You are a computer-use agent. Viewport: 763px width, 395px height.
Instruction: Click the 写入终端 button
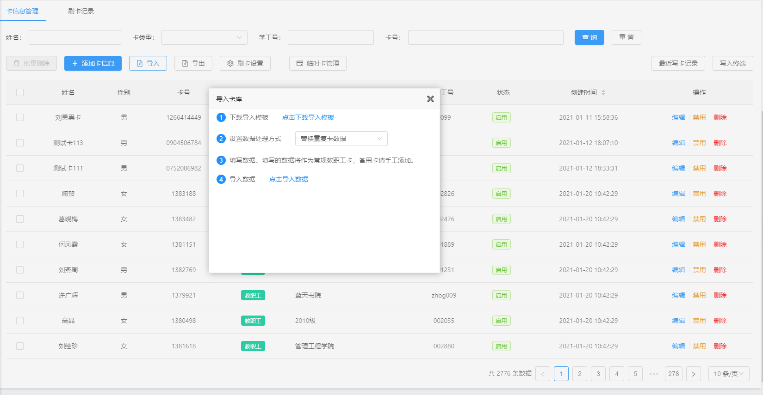coord(733,63)
